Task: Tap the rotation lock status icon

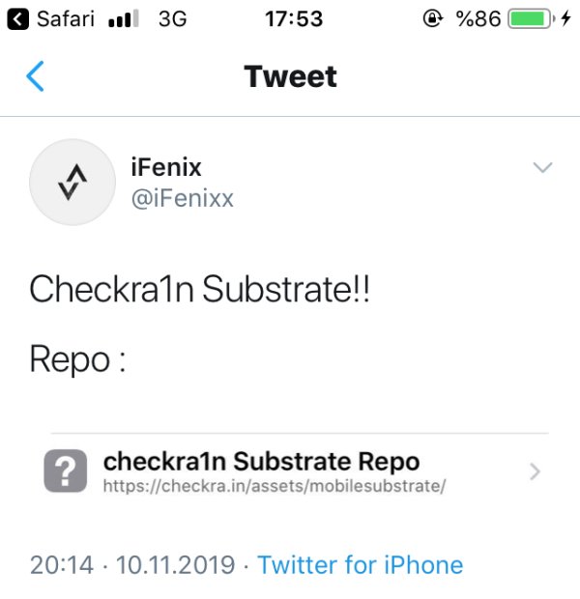Action: pos(433,18)
